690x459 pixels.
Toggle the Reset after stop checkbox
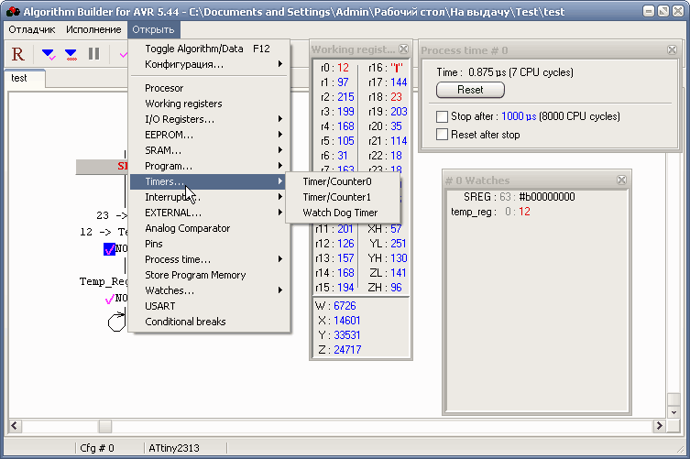pos(443,135)
